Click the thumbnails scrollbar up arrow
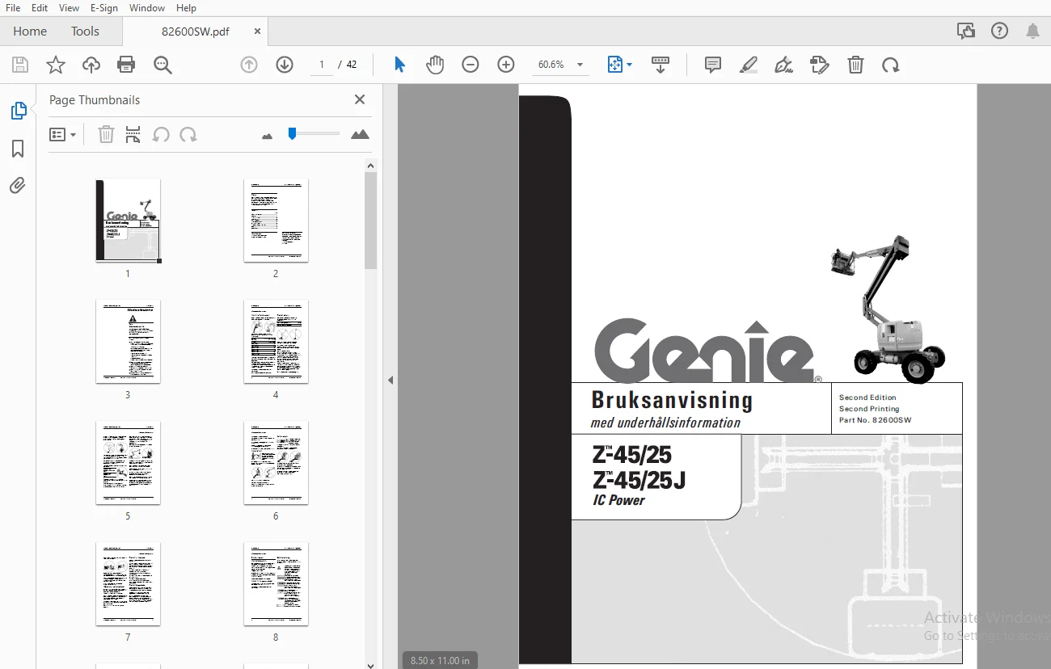 (370, 166)
